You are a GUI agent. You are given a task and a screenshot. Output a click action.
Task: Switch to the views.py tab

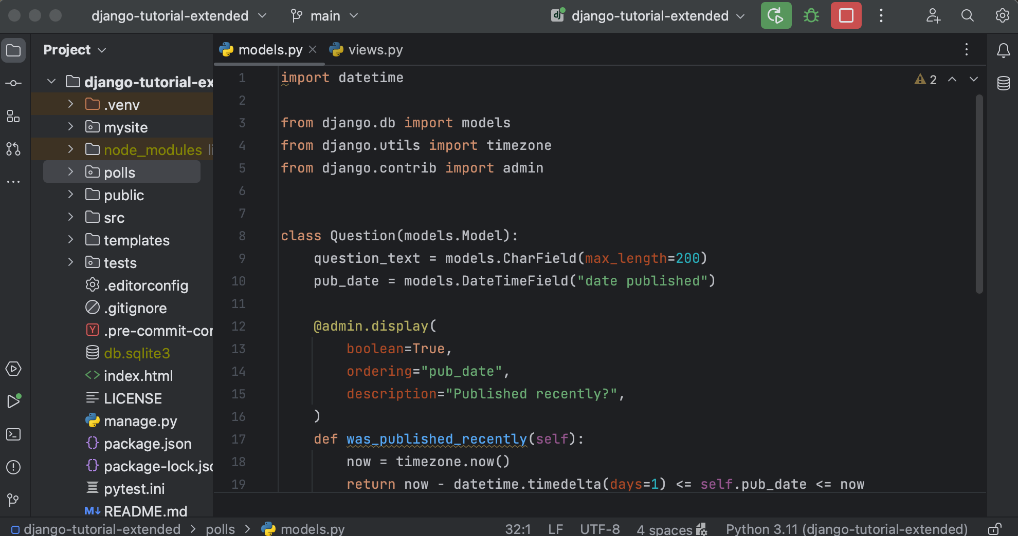[375, 49]
